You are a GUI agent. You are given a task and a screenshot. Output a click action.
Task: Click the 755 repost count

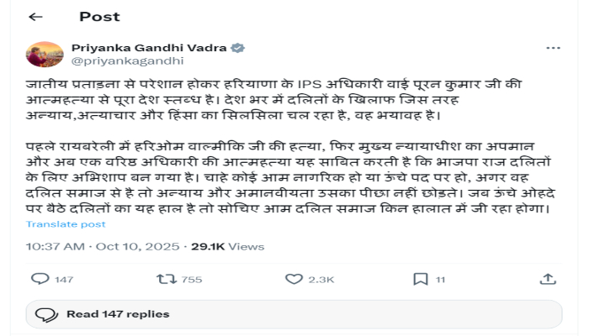[192, 280]
